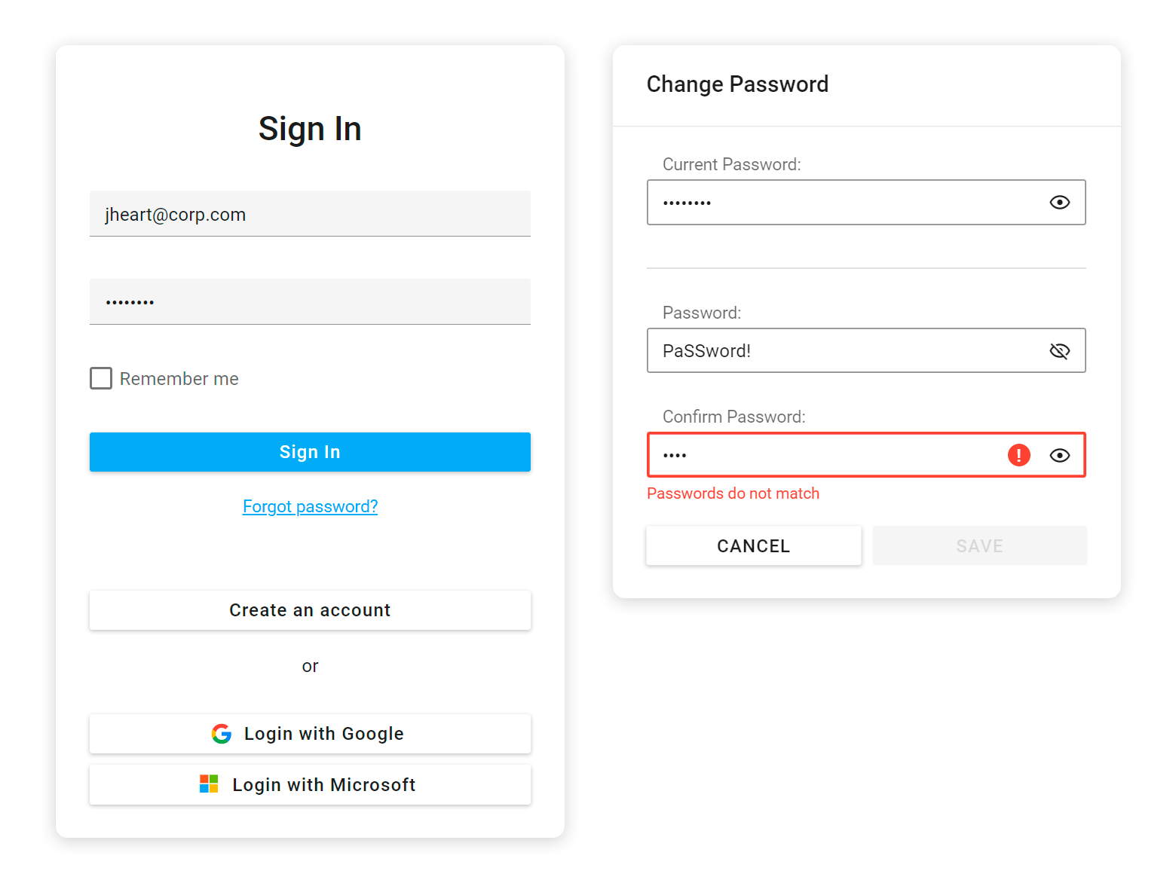
Task: Click the field showing PaSSword!
Action: click(844, 351)
